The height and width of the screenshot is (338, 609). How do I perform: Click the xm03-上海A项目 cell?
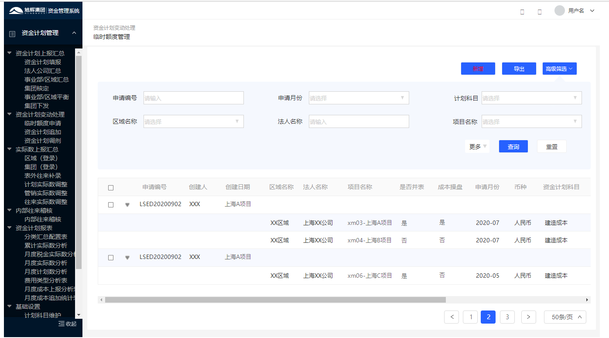370,223
